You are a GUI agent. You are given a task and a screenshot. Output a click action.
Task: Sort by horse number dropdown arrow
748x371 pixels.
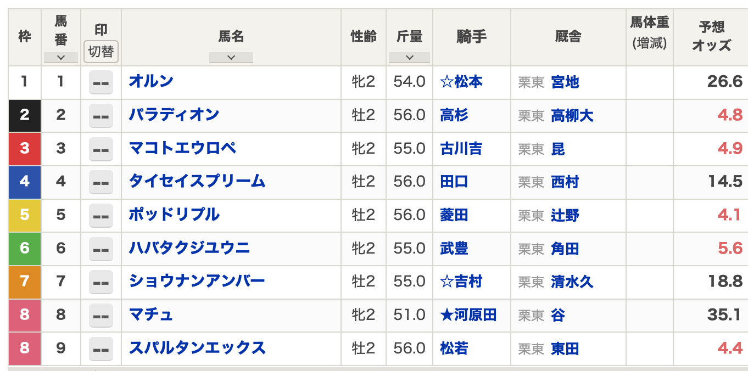[60, 57]
